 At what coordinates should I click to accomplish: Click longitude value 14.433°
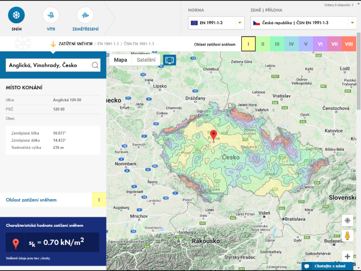(59, 140)
